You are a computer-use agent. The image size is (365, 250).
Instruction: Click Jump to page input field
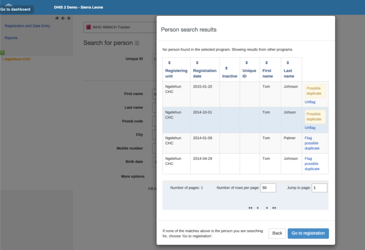319,188
